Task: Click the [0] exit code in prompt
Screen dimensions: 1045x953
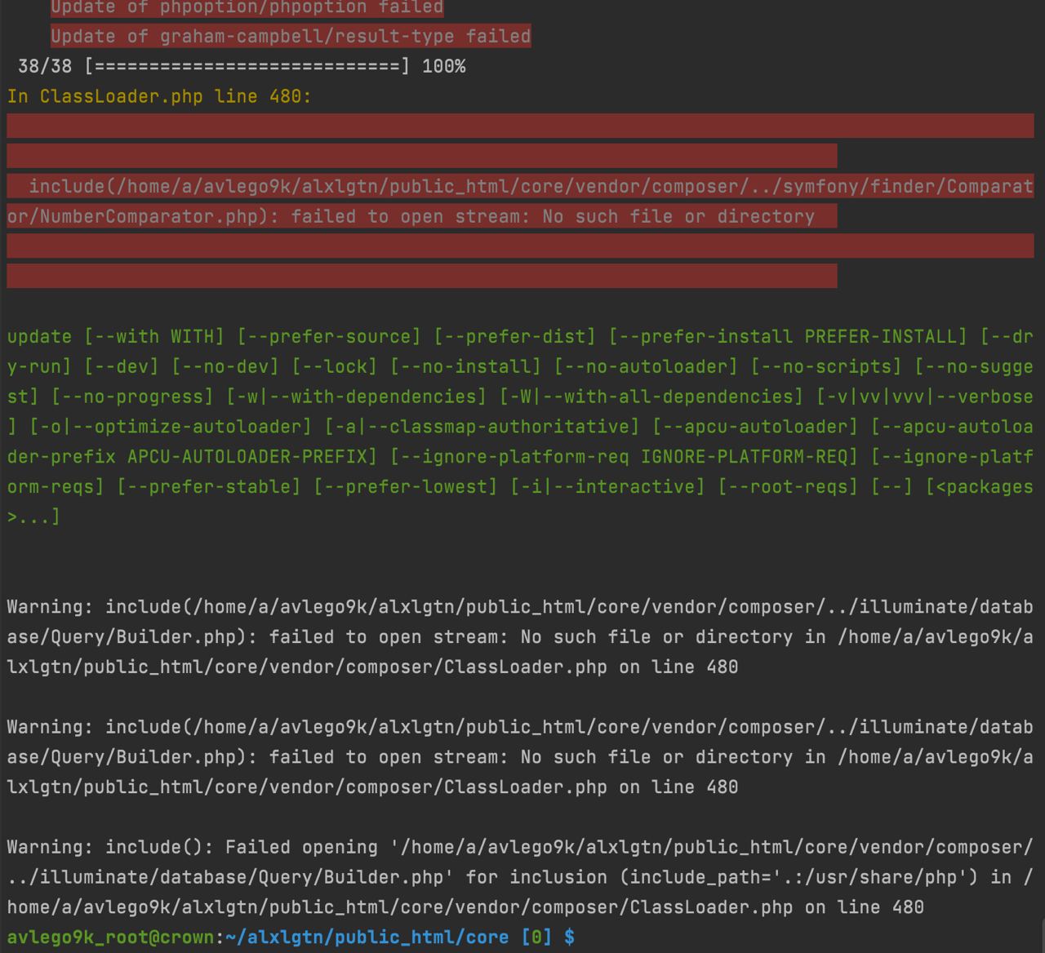Action: click(536, 937)
